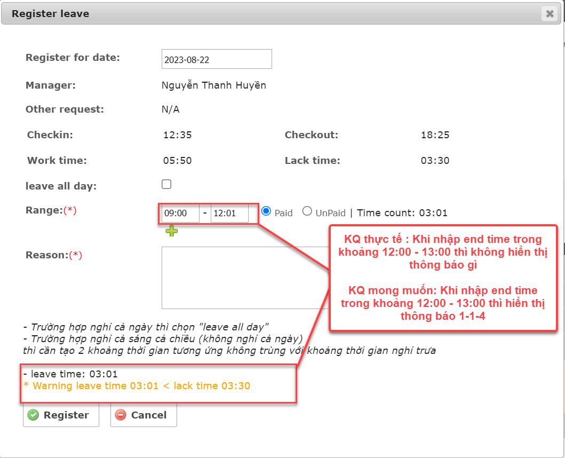Click the range start time 09:00 field
Screen dimensions: 565x458
(180, 213)
